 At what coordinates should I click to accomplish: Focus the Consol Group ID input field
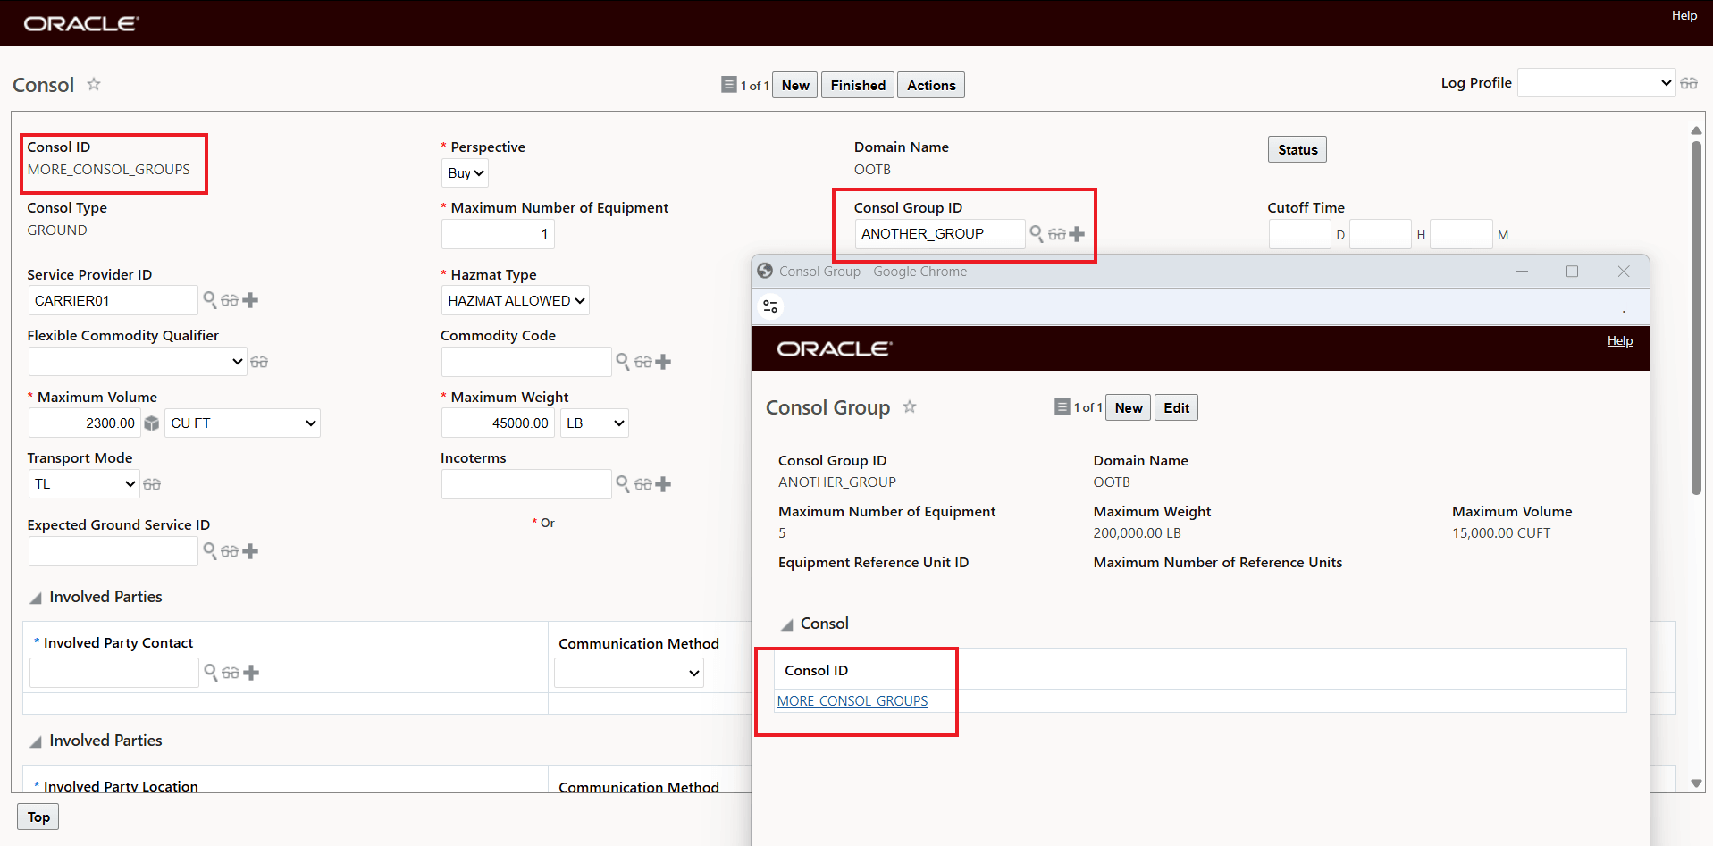940,234
